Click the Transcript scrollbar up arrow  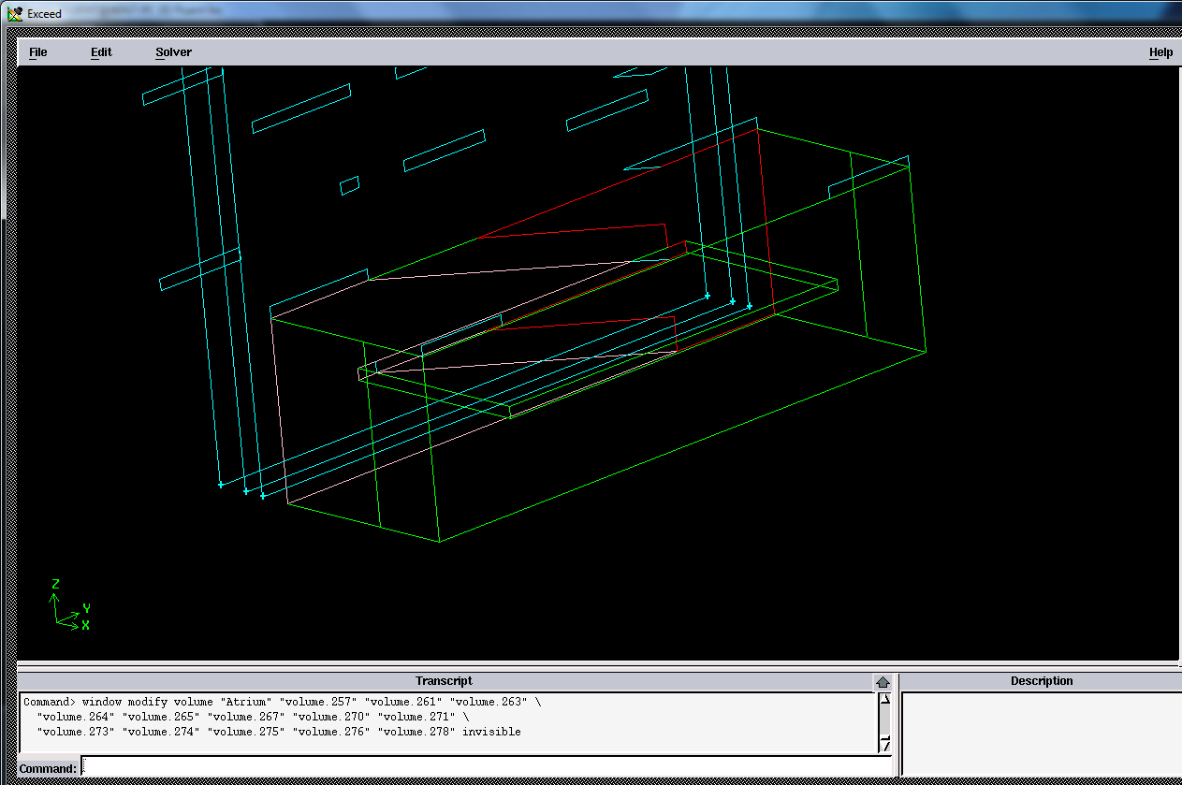tap(885, 697)
